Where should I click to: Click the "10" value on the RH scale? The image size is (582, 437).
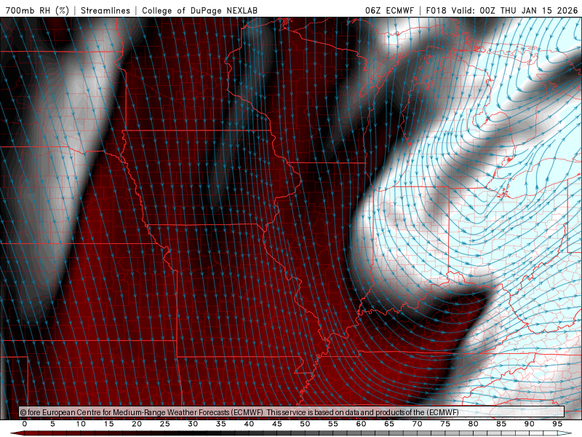click(81, 424)
